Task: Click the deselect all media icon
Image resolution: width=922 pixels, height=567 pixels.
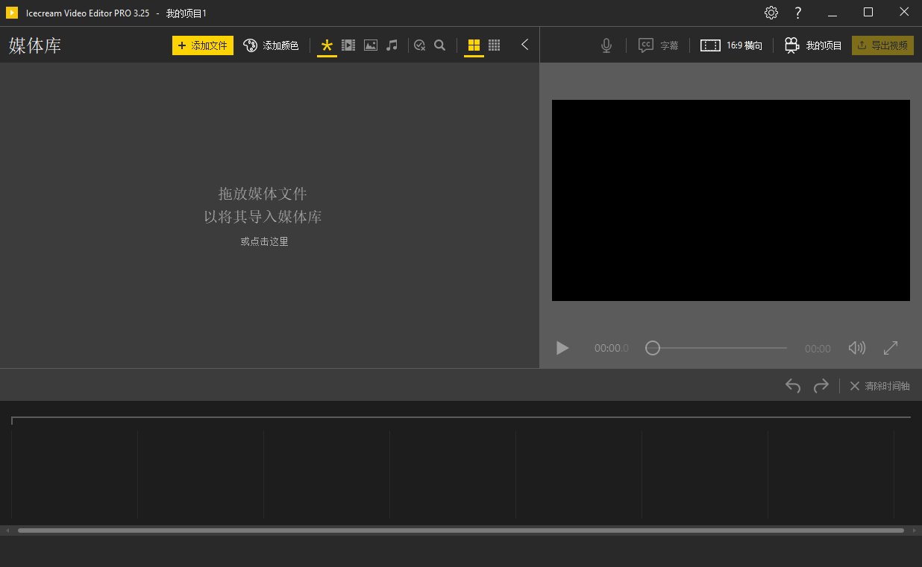Action: click(419, 45)
